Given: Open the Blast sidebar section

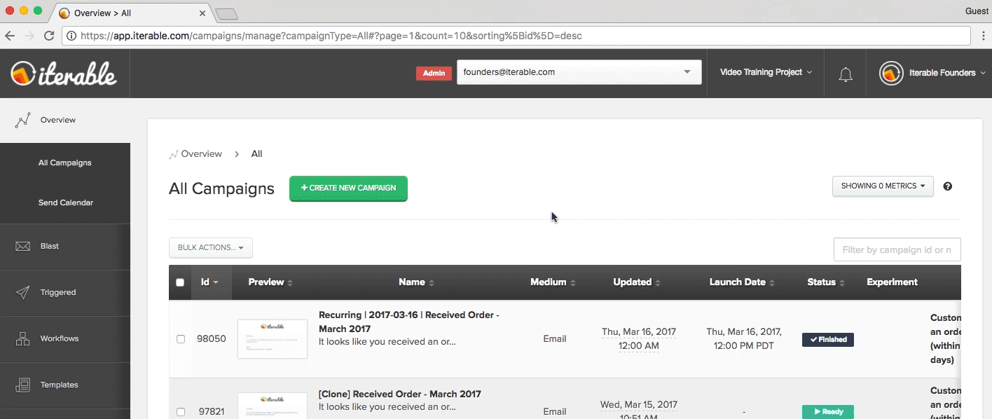Looking at the screenshot, I should 65,247.
